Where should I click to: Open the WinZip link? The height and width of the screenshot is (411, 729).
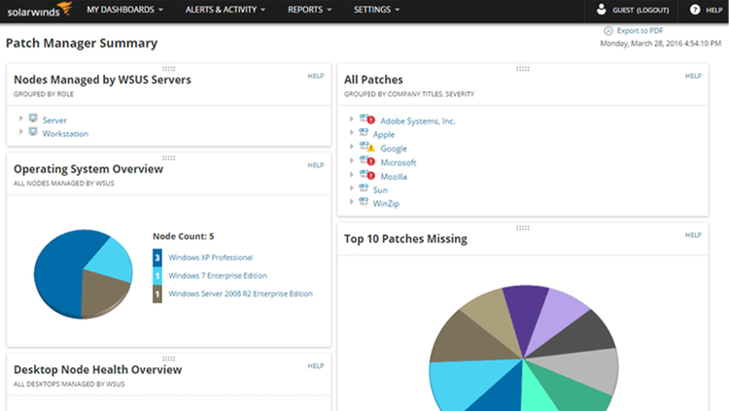[386, 204]
